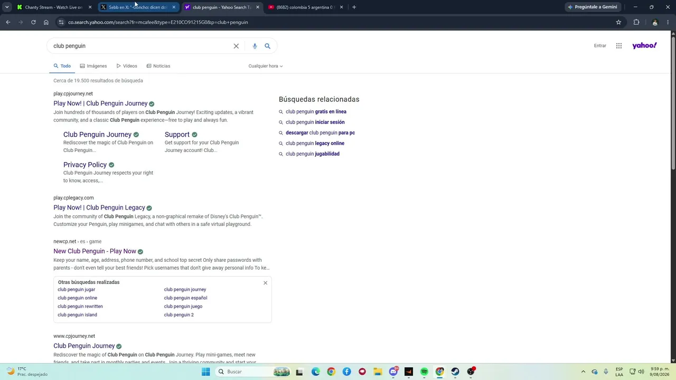Open Facebook from the taskbar
Viewport: 676px width, 380px height.
(x=346, y=372)
